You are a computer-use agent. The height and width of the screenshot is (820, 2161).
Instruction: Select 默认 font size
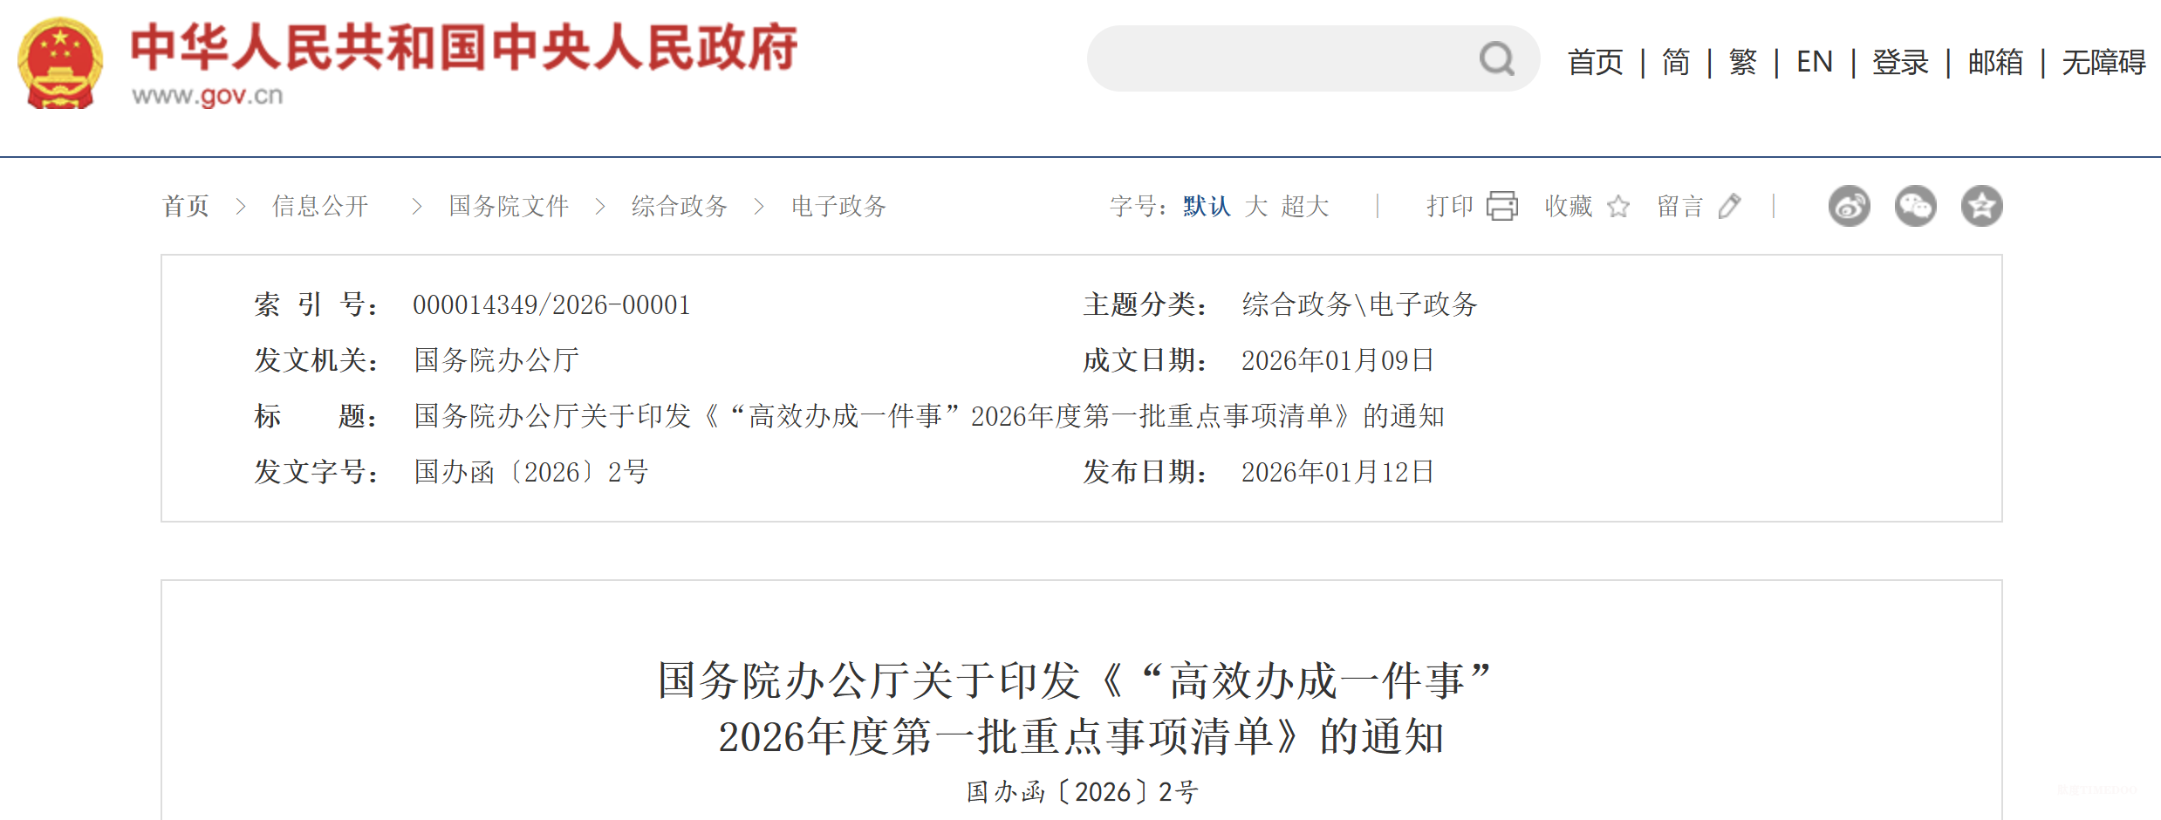1207,207
